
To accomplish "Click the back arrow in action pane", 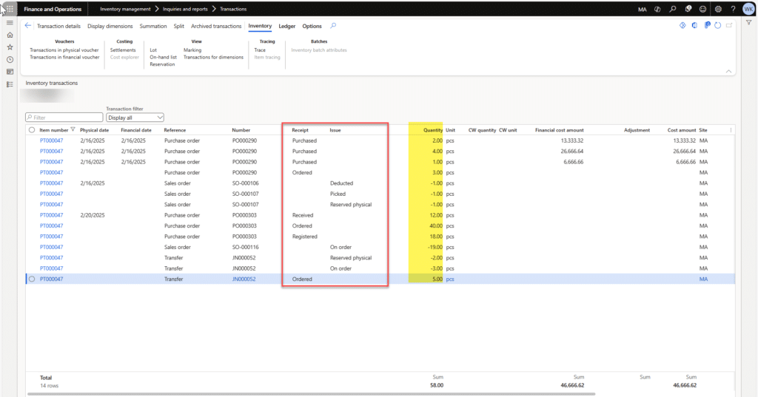I will coord(28,26).
